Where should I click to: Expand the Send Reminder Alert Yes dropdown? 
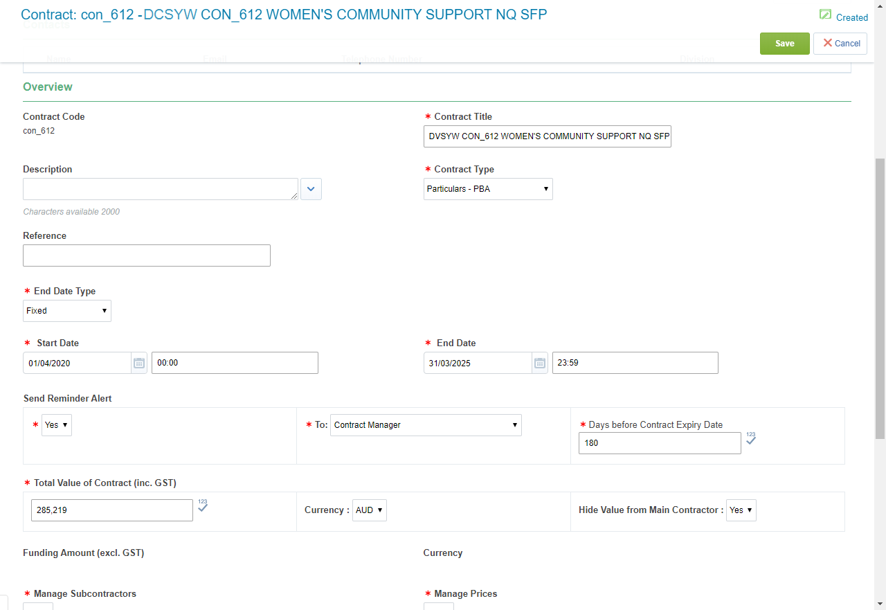(57, 425)
